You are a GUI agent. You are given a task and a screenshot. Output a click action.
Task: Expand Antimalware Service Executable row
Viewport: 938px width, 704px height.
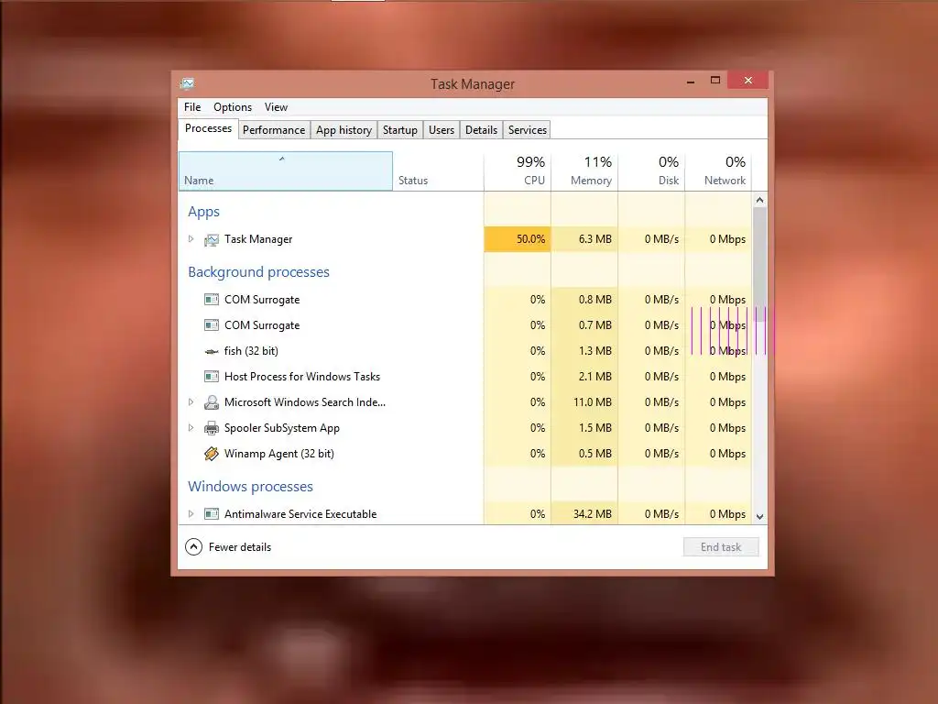click(191, 513)
